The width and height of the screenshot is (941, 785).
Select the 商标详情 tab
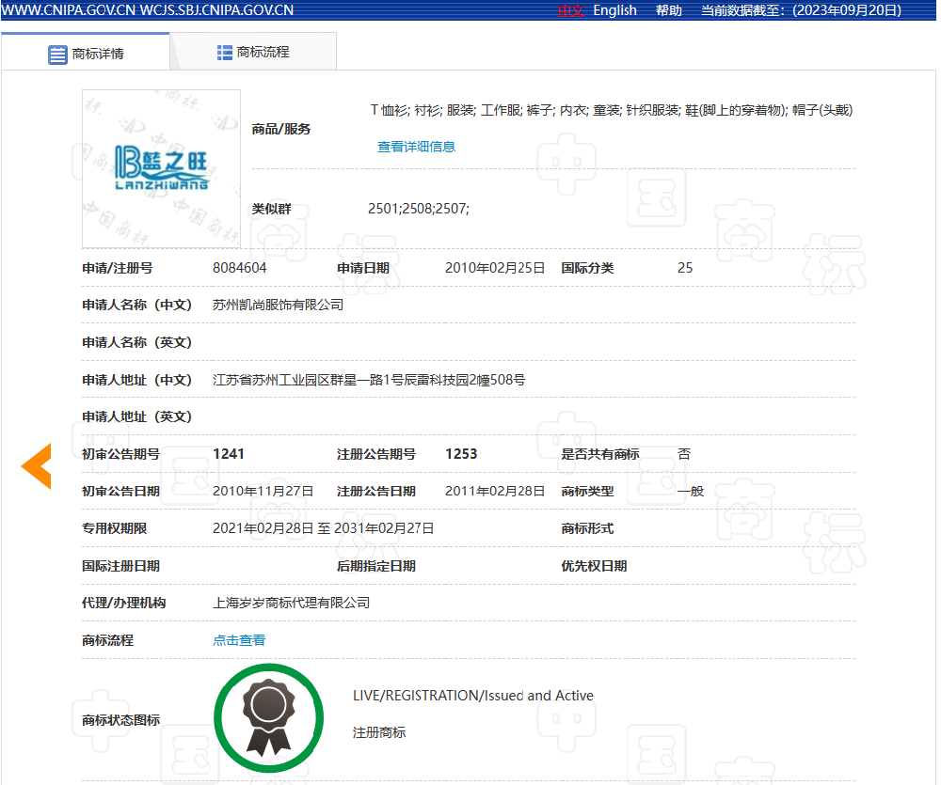[x=97, y=55]
